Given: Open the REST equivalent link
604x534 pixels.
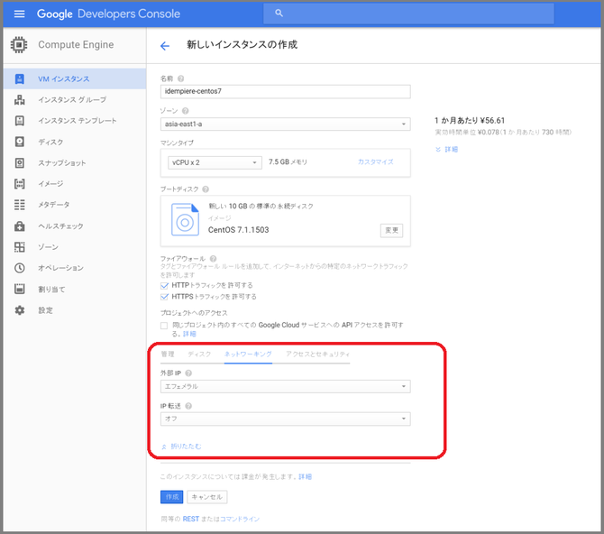Looking at the screenshot, I should click(191, 519).
